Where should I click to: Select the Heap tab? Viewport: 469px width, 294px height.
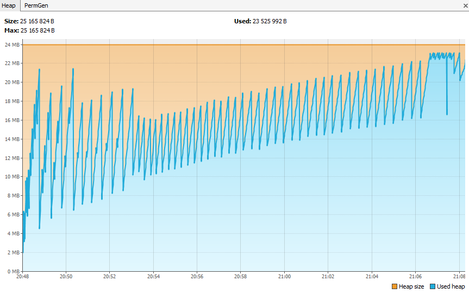point(10,5)
